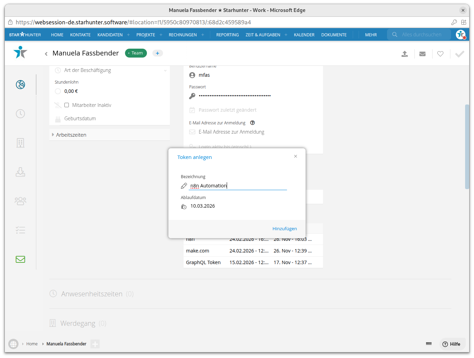The width and height of the screenshot is (474, 358).
Task: Click the pencil icon beside Bezeichnung
Action: coord(184,186)
